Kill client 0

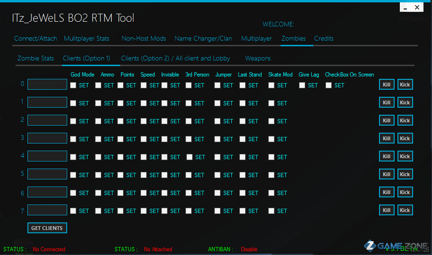(387, 85)
